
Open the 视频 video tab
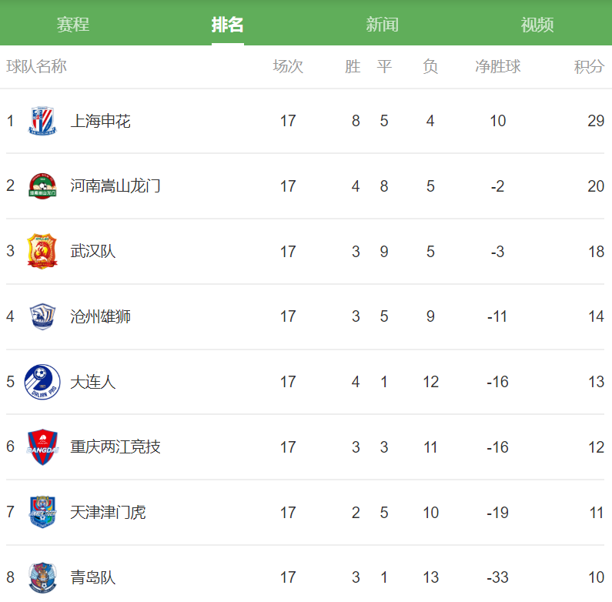537,25
